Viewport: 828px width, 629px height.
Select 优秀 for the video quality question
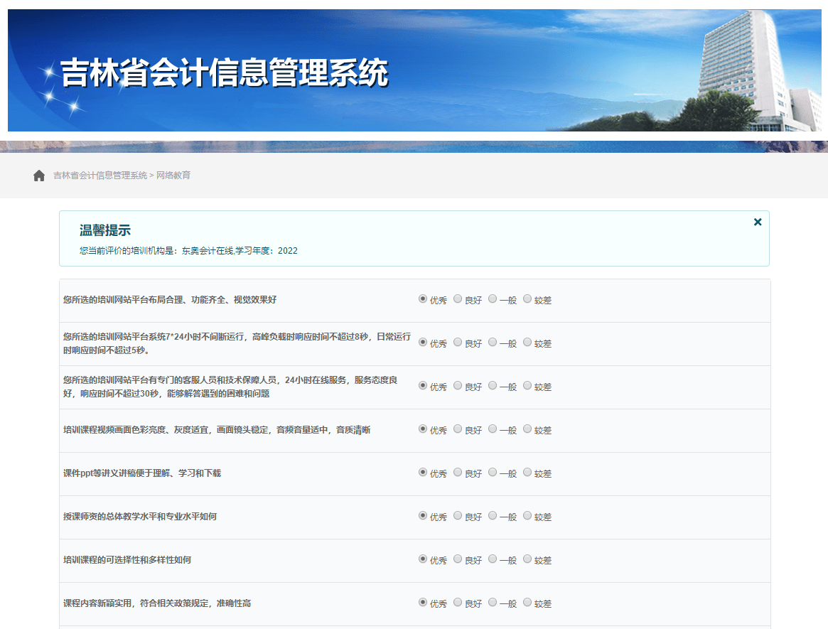tap(423, 429)
